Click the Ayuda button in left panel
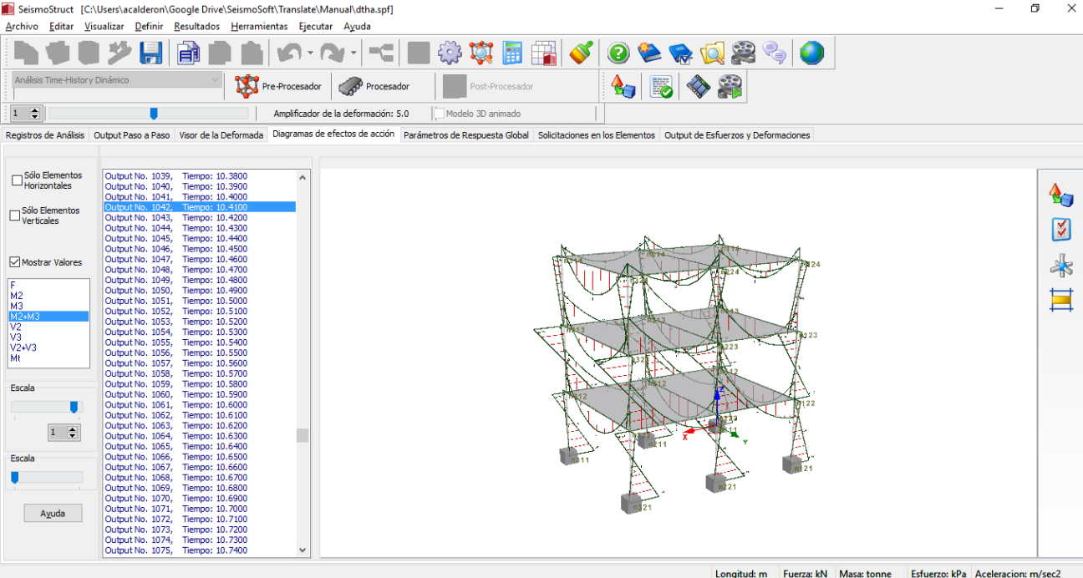The image size is (1083, 578). click(x=53, y=514)
